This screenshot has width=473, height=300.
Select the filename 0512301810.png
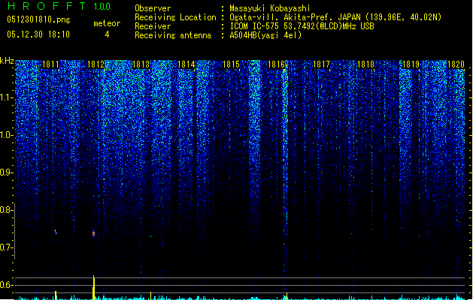[38, 20]
